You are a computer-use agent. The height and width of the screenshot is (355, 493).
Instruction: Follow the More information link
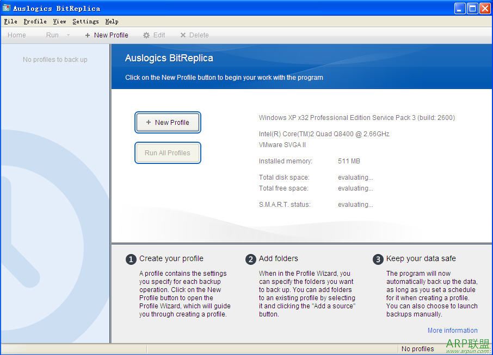tap(452, 330)
